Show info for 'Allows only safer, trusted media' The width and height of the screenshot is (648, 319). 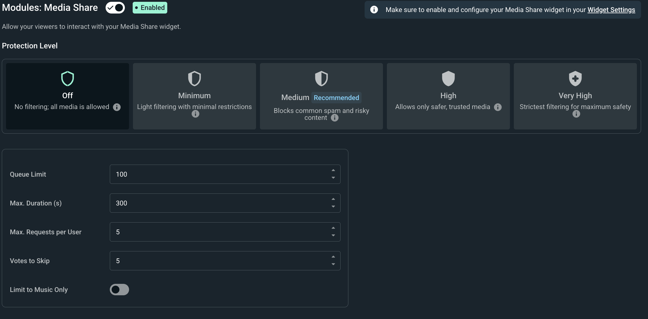coord(498,107)
